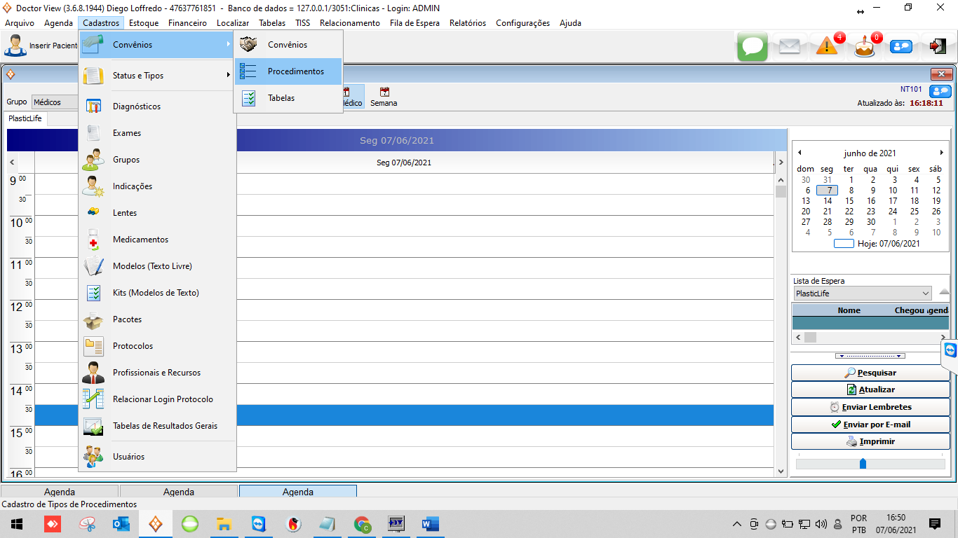Open Medicamentos in Cadastros menu
The image size is (958, 538).
click(x=140, y=240)
